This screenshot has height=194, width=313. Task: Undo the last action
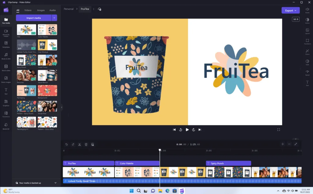(x=66, y=144)
